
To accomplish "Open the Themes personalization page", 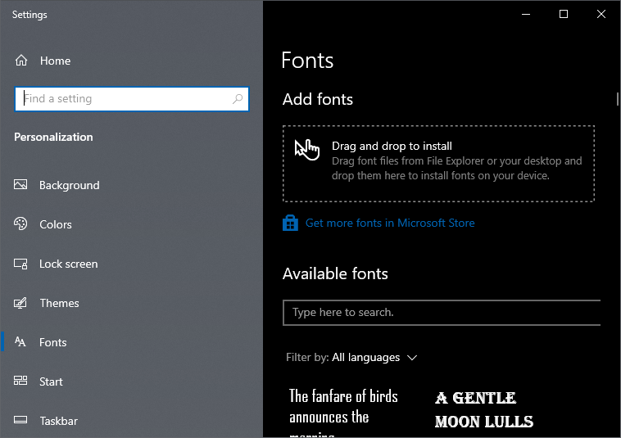I will (x=59, y=303).
